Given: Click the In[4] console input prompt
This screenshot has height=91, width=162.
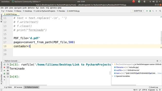Looking at the screenshot, I should (14, 77).
